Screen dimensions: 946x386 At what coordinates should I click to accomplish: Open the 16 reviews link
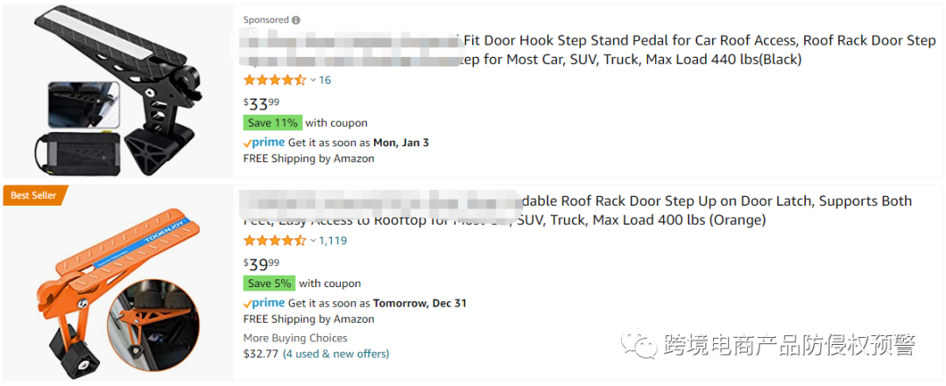(325, 80)
